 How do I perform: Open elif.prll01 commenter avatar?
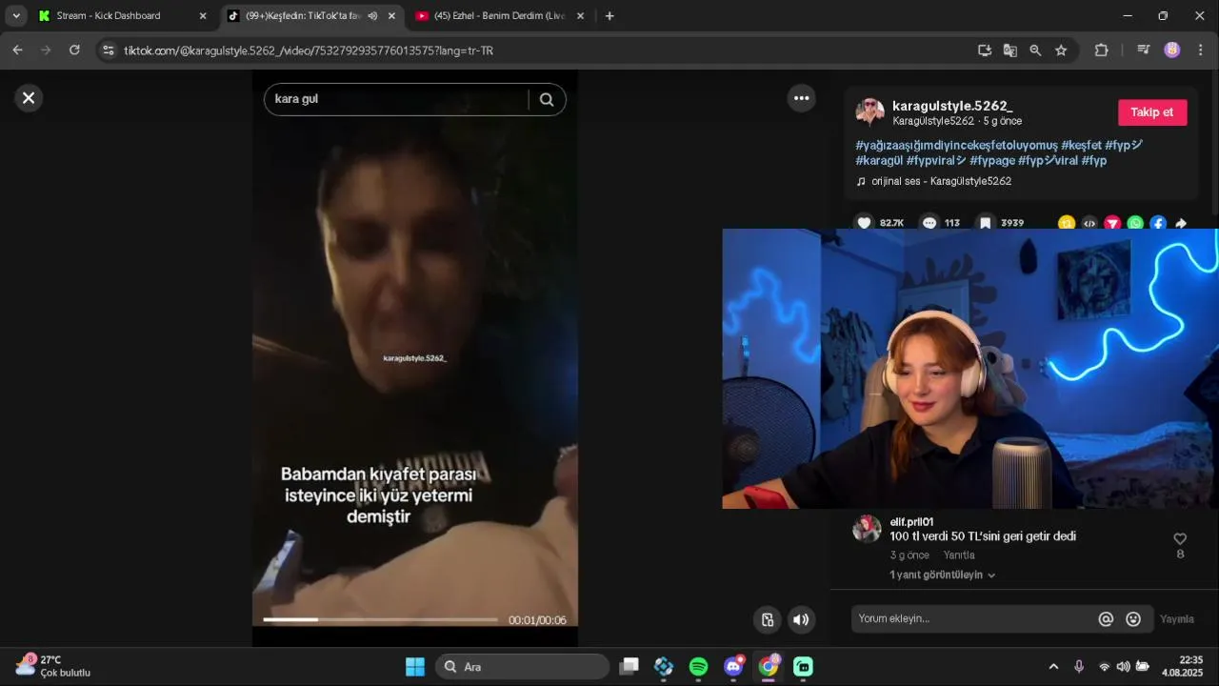coord(867,529)
